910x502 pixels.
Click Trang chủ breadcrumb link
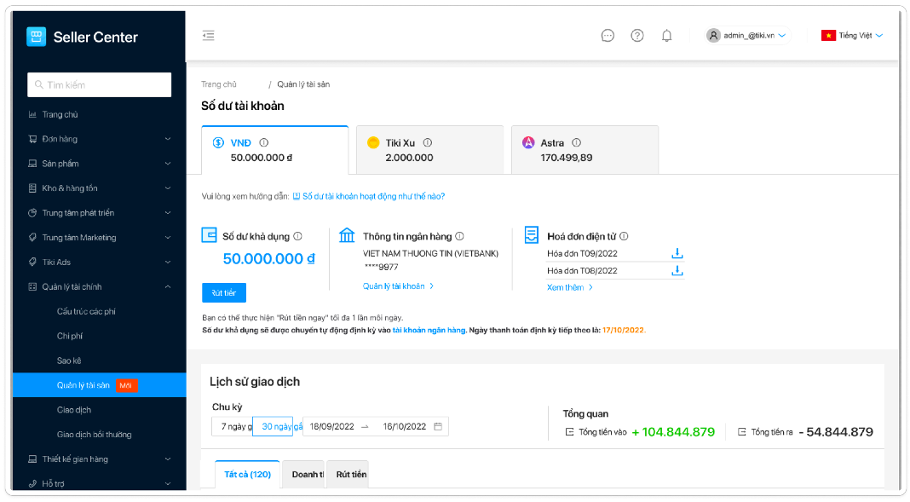tap(219, 84)
